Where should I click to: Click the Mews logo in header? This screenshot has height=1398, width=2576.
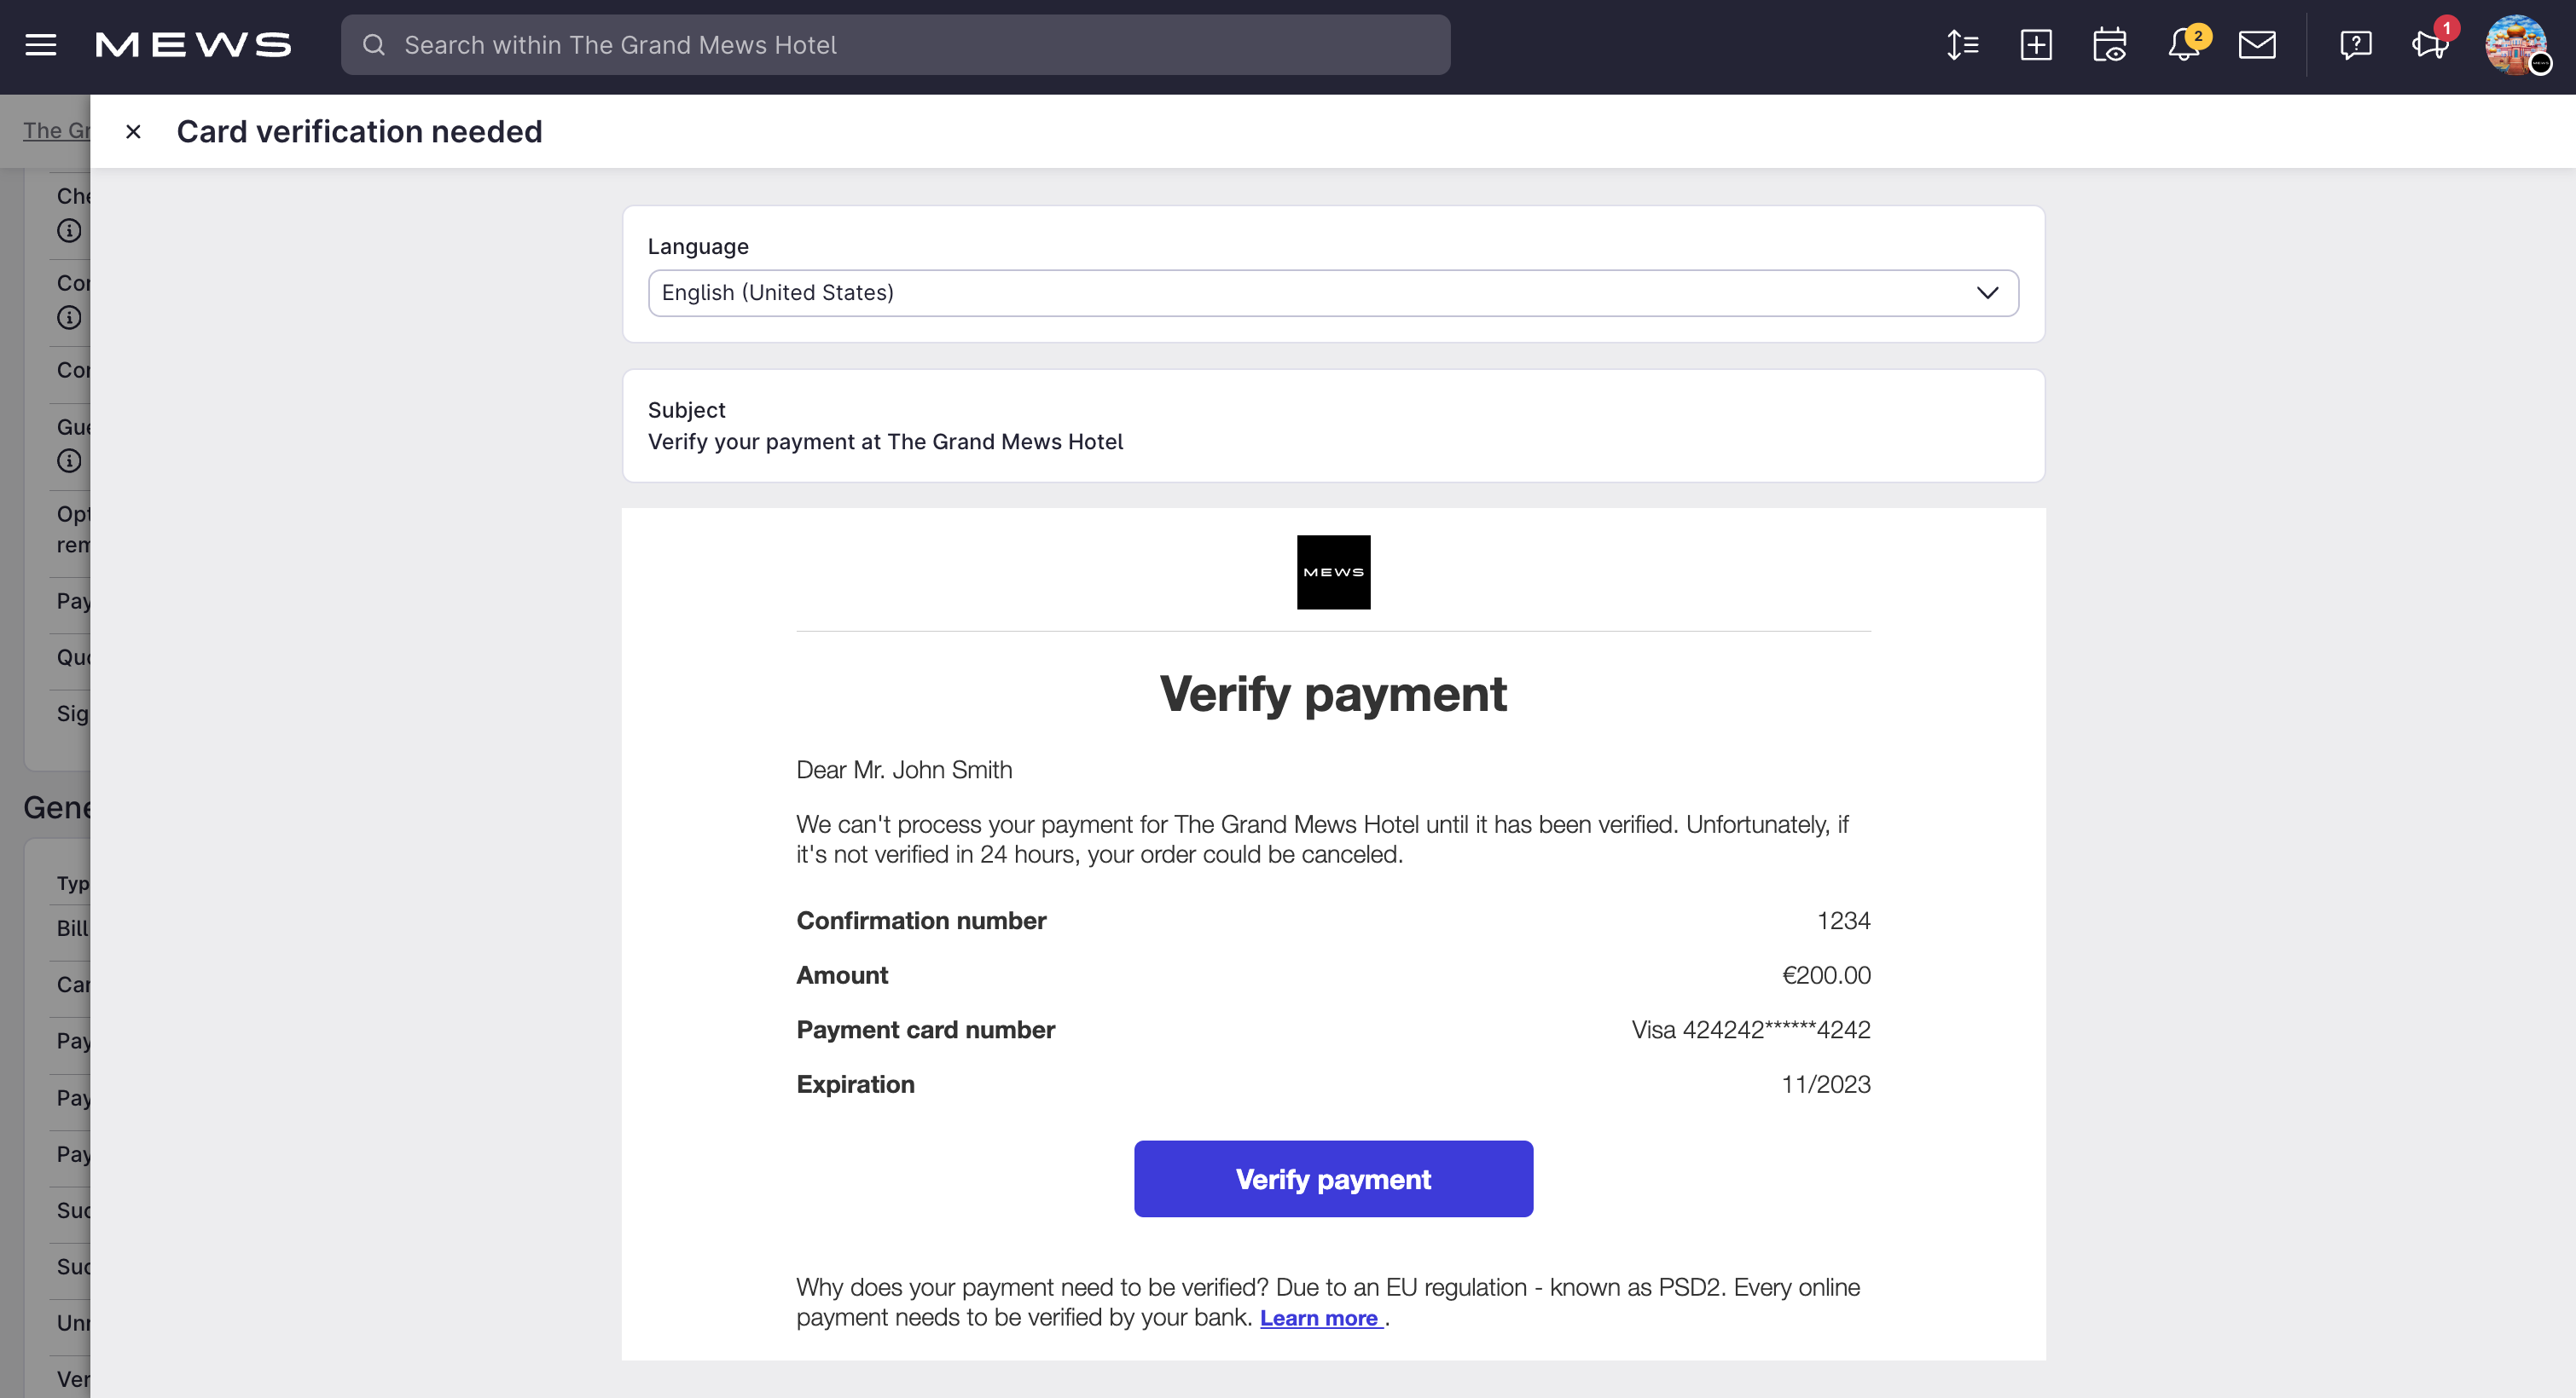[x=193, y=45]
